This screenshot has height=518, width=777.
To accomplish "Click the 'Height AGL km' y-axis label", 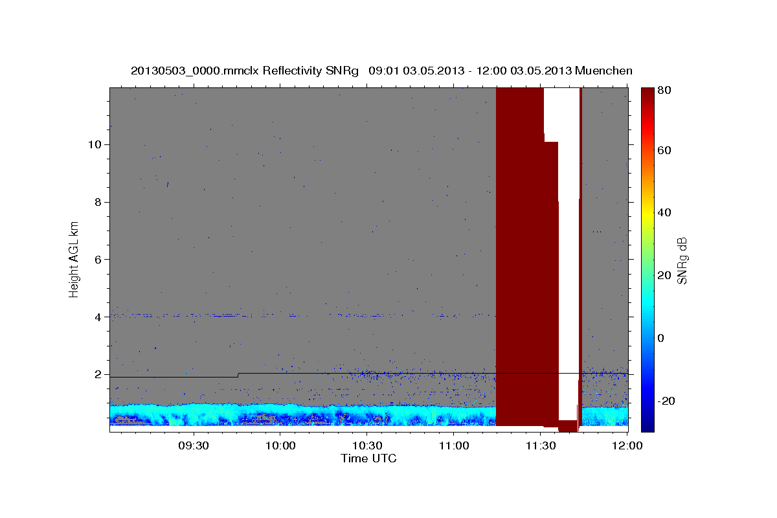I will 74,259.
